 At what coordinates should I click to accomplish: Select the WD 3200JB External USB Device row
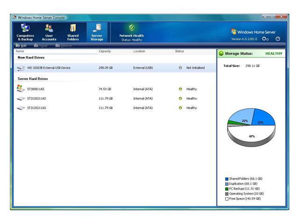coord(115,68)
